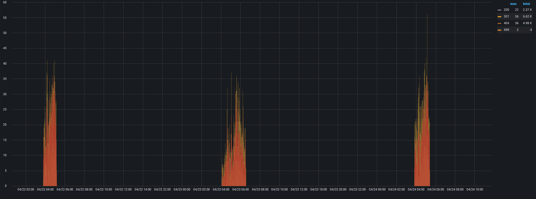The image size is (536, 199).
Task: Click the 6.62 K total value
Action: (527, 16)
